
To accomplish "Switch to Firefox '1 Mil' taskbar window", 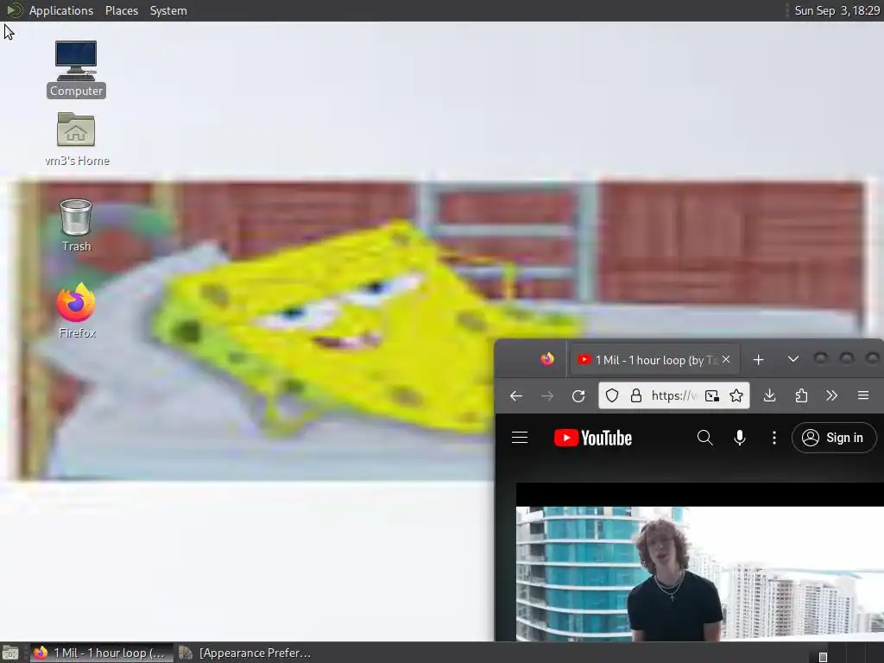I will coord(100,653).
